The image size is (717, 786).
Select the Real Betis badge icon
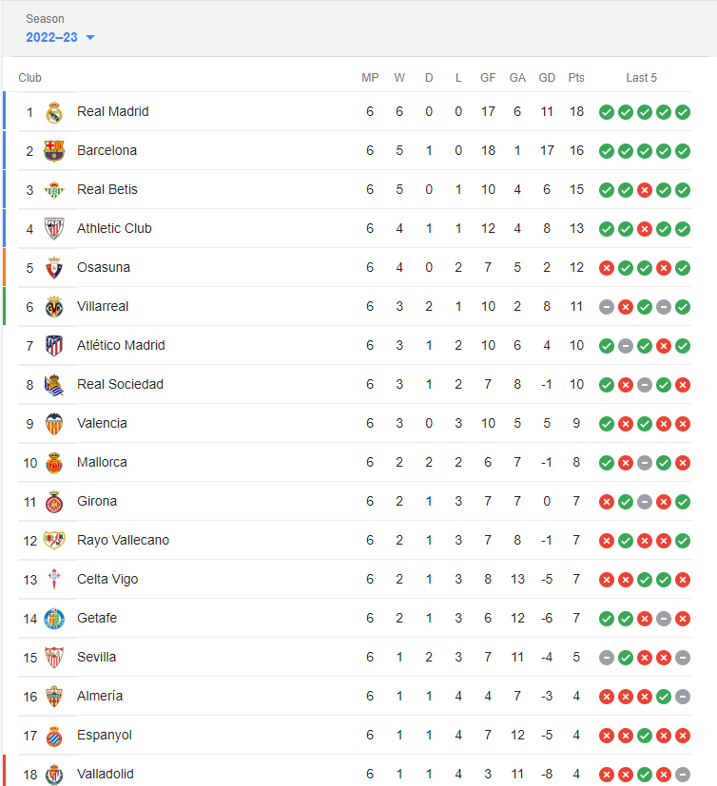pyautogui.click(x=54, y=190)
